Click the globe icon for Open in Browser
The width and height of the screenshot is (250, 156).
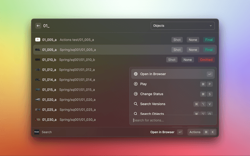coord(136,74)
